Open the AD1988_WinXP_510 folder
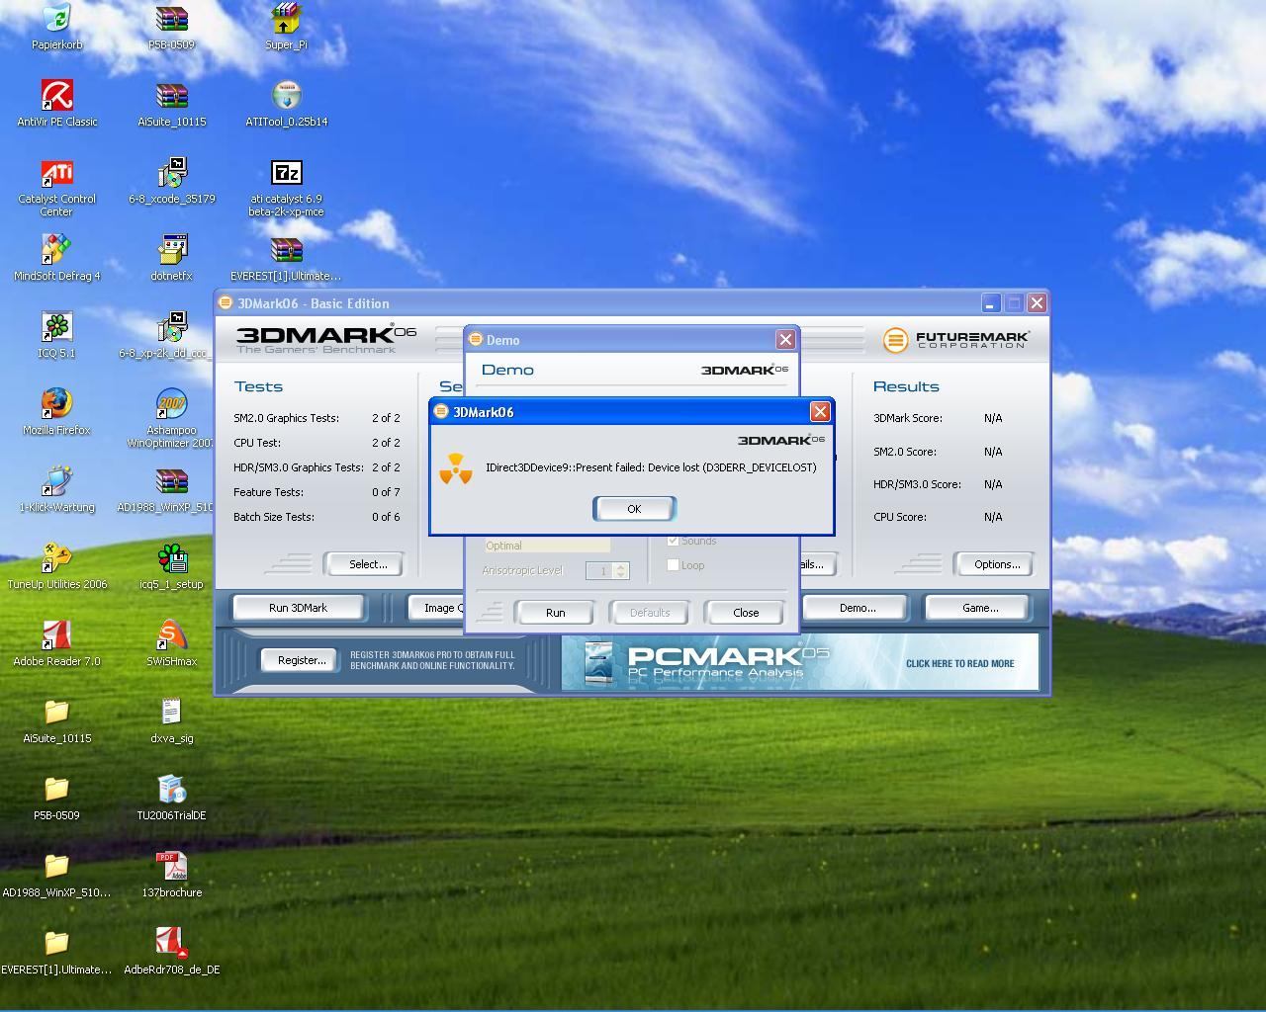 (57, 867)
